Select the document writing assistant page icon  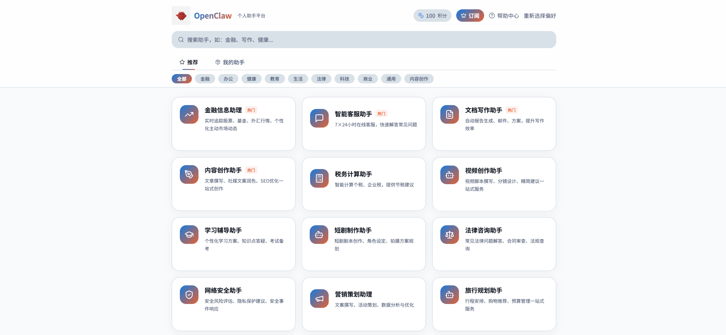[x=450, y=114]
